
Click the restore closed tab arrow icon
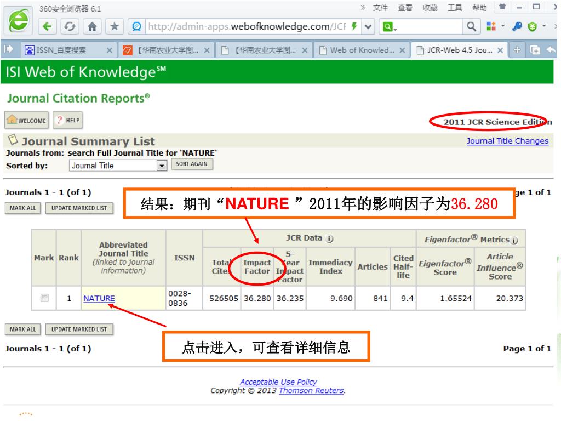(551, 50)
